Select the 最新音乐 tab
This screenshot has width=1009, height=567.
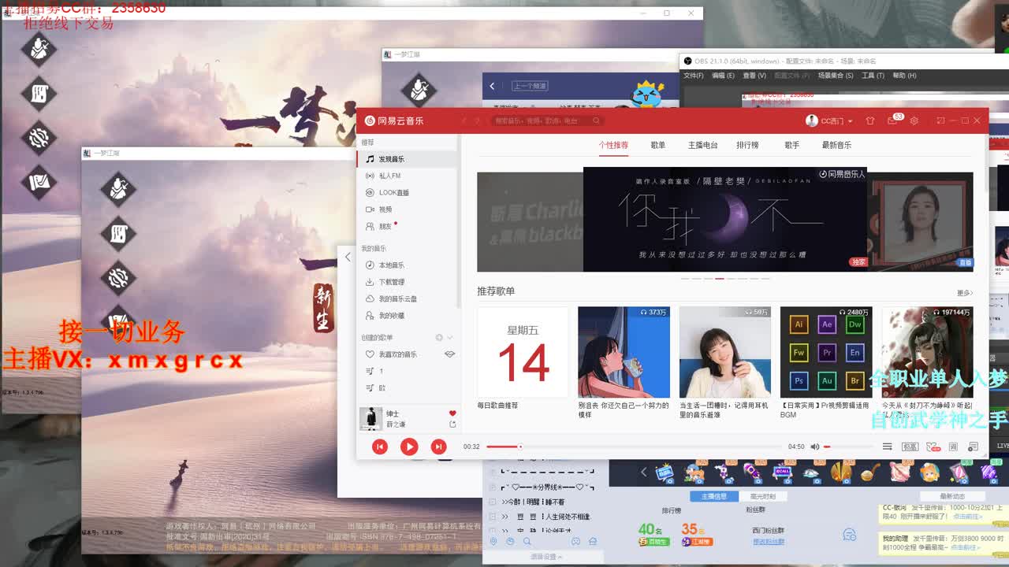pyautogui.click(x=836, y=145)
